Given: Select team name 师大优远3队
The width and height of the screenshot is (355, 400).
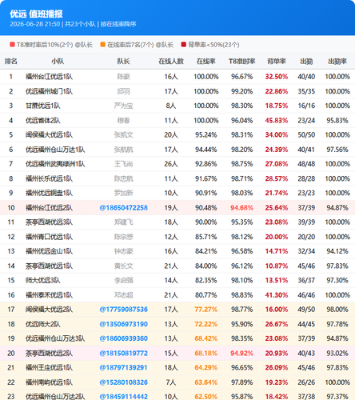Looking at the screenshot, I should click(43, 281).
